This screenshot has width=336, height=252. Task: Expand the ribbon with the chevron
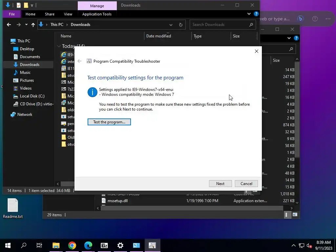coord(249,14)
